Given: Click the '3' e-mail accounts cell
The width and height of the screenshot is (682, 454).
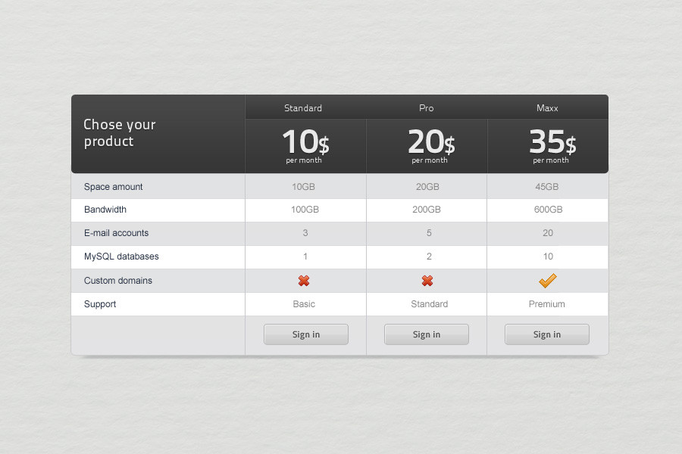Looking at the screenshot, I should pyautogui.click(x=305, y=233).
